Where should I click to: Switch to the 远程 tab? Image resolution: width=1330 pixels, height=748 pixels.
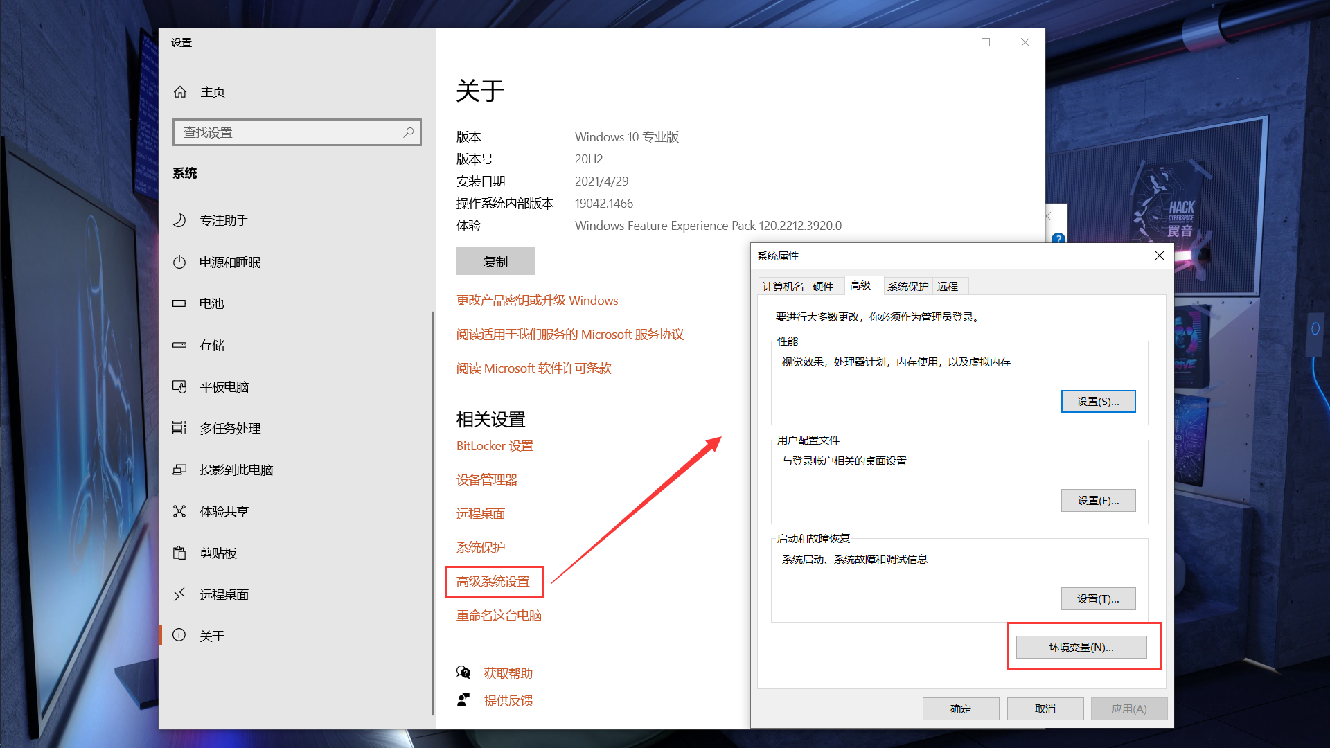pyautogui.click(x=947, y=286)
